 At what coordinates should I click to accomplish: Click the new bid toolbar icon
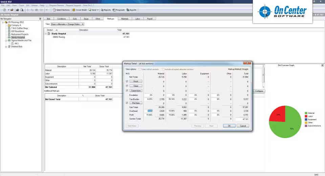(4, 10)
